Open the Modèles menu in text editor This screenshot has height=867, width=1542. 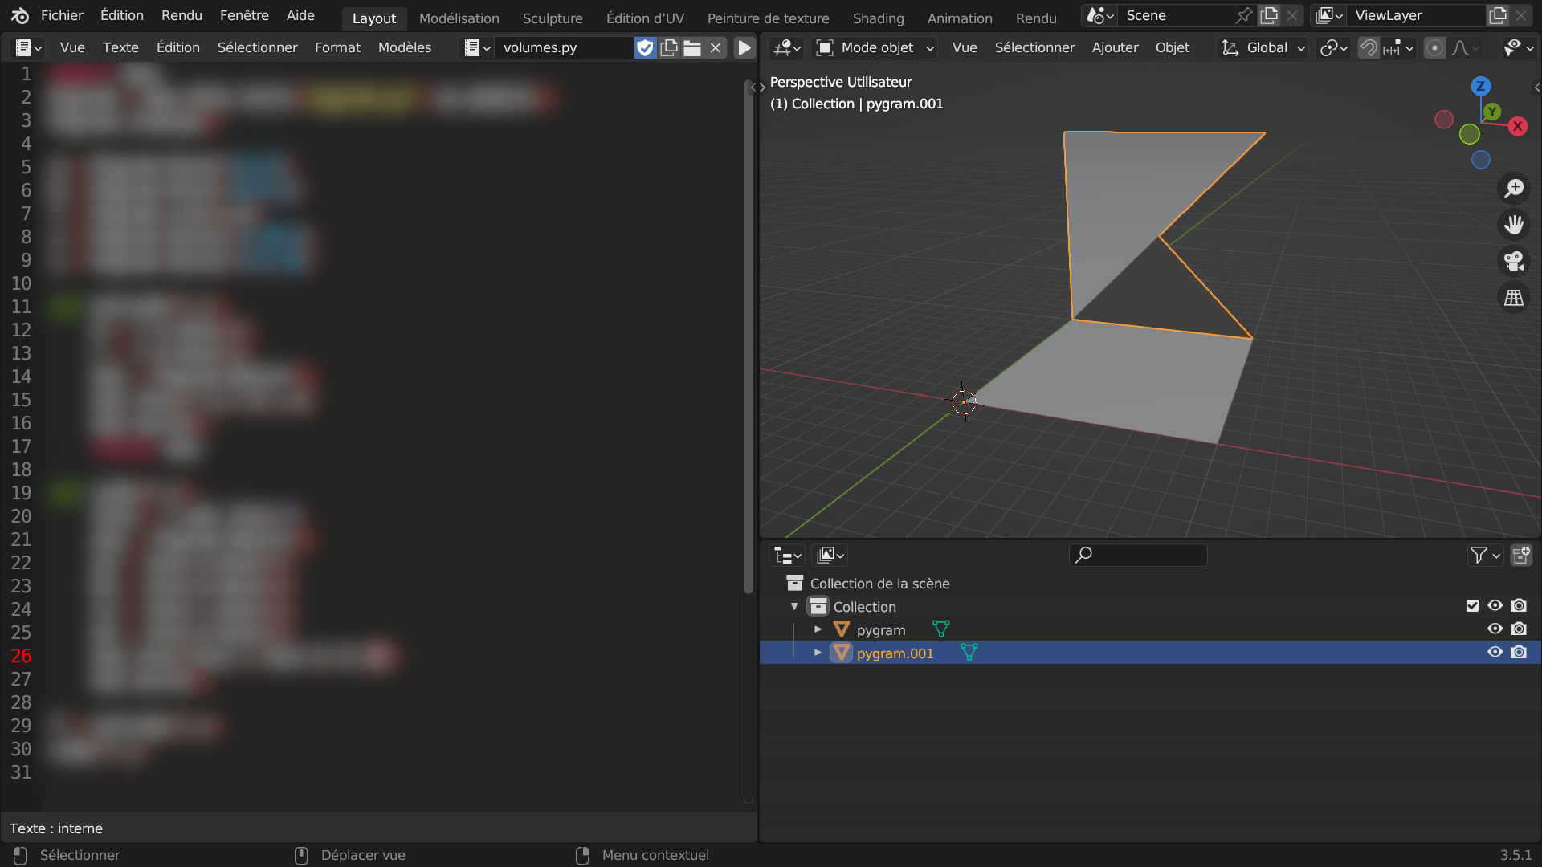tap(405, 48)
